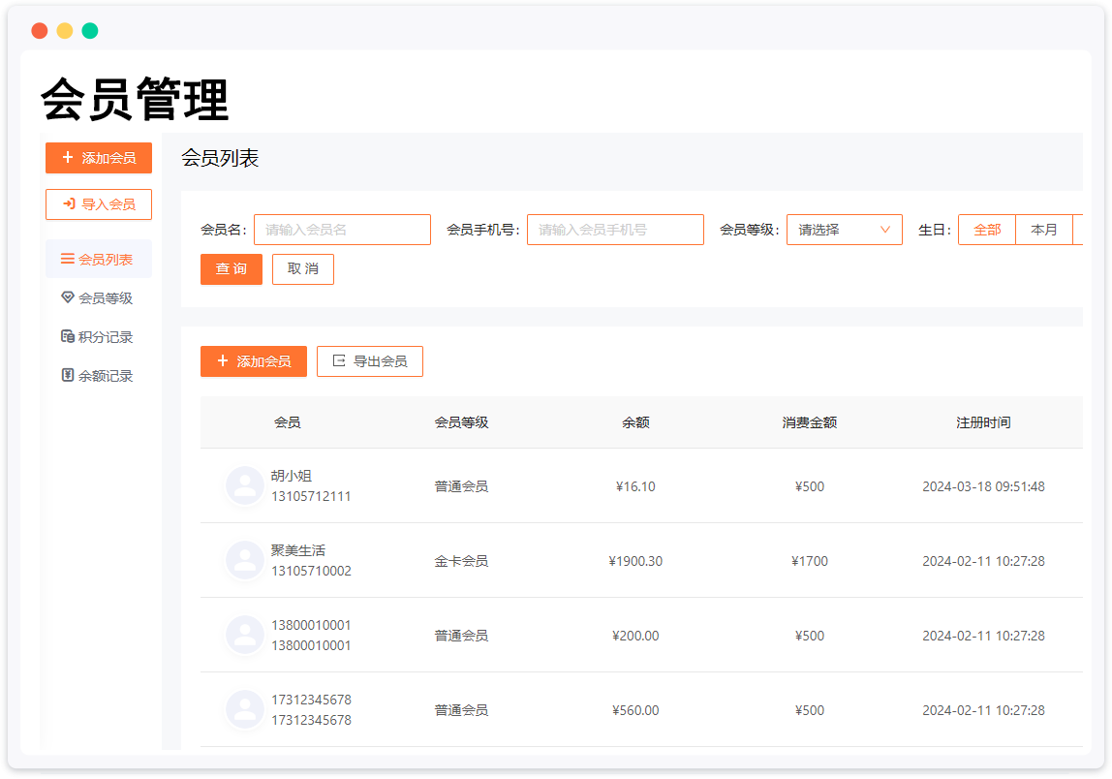Click into the 会员手机号 input field
Viewport: 1112px width, 779px height.
point(615,230)
